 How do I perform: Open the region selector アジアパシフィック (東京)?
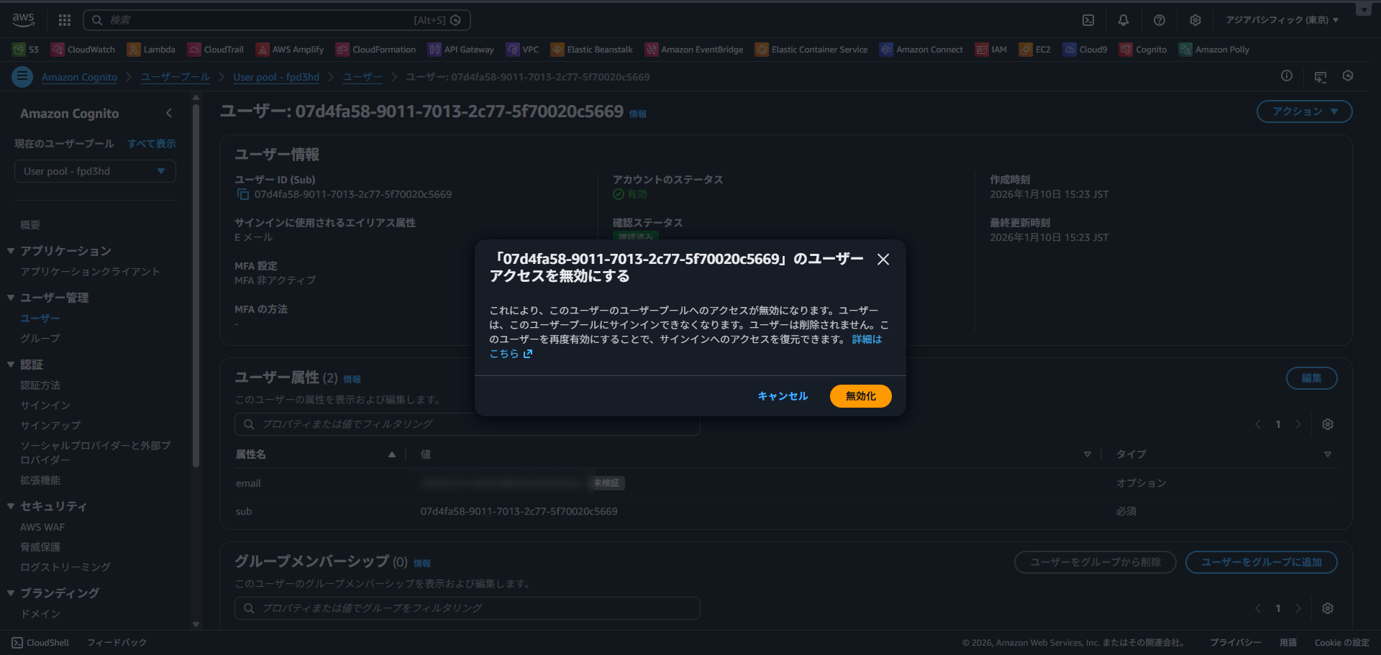(x=1282, y=20)
